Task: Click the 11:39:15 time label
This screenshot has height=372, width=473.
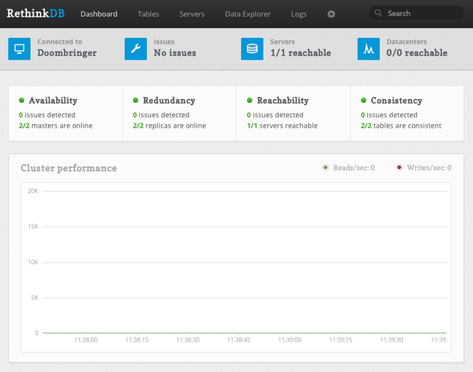Action: click(x=341, y=340)
